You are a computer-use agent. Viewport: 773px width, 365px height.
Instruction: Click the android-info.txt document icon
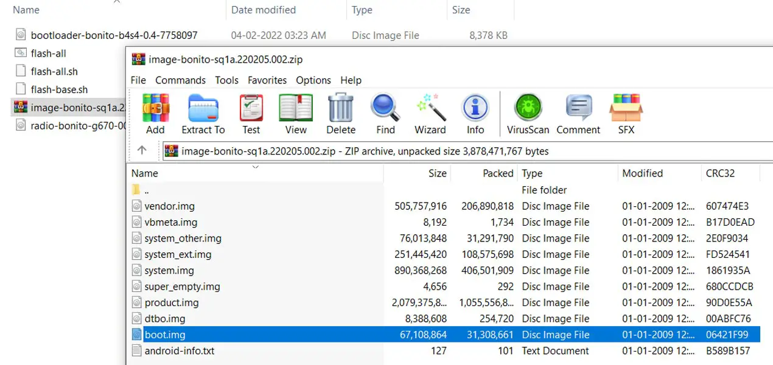136,350
